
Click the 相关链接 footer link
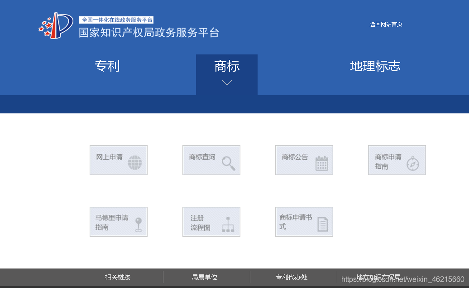(x=118, y=277)
